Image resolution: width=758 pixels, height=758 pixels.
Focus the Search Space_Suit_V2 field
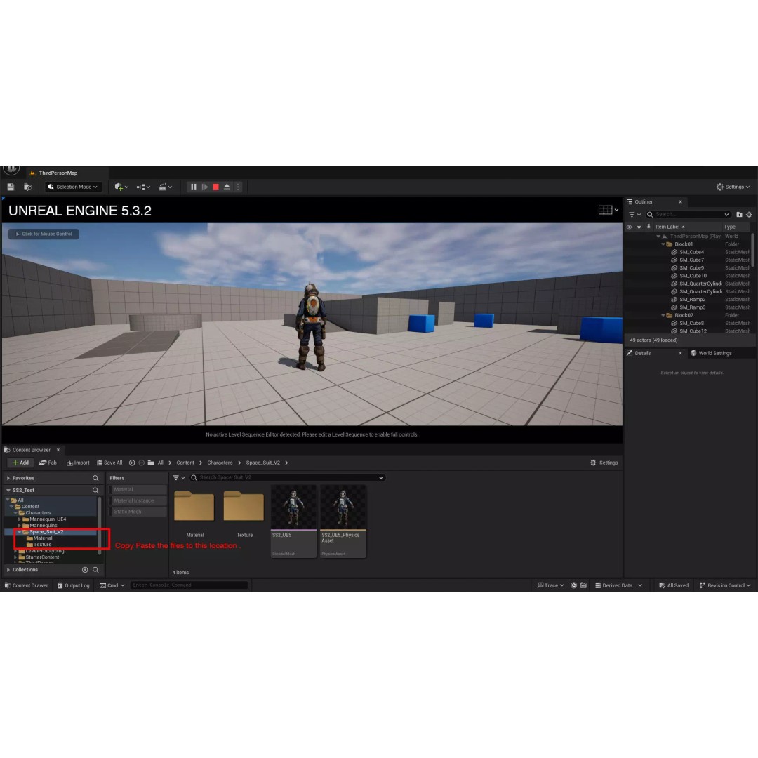click(288, 478)
